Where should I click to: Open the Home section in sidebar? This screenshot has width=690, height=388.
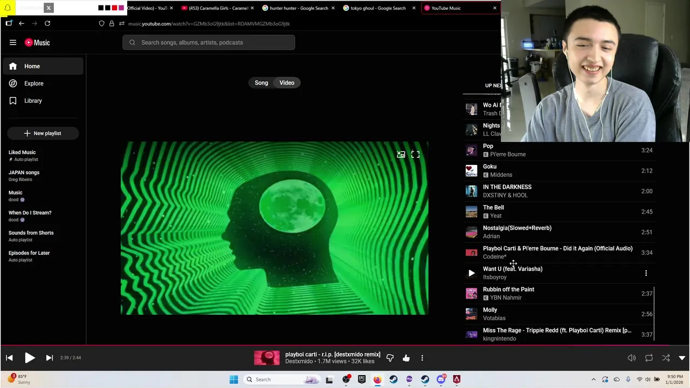(43, 66)
